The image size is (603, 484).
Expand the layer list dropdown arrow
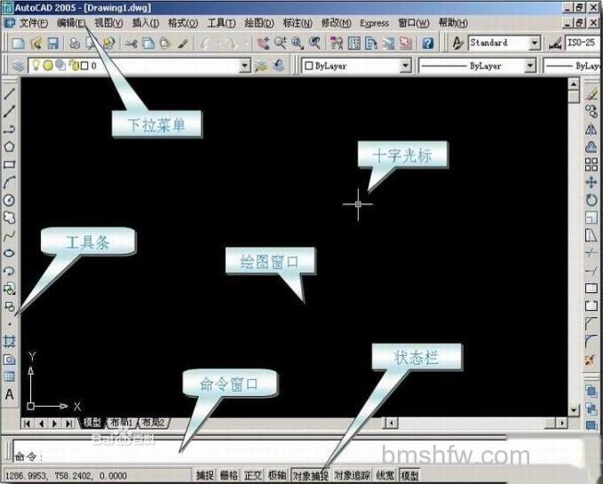245,66
